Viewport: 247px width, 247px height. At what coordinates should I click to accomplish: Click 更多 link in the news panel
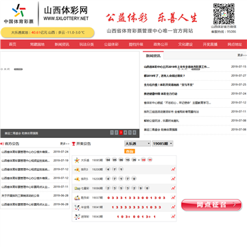(x=242, y=55)
